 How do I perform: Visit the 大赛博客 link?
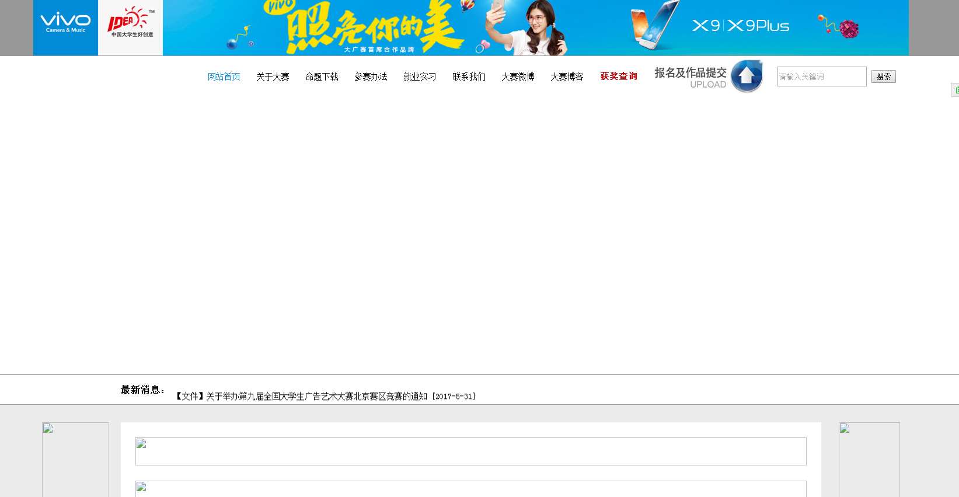click(567, 77)
